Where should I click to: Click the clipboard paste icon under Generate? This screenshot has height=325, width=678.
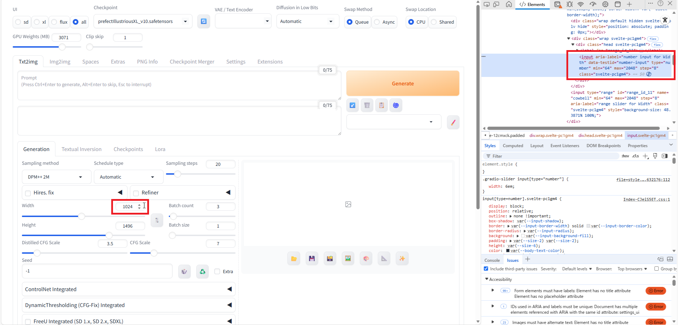tap(381, 105)
